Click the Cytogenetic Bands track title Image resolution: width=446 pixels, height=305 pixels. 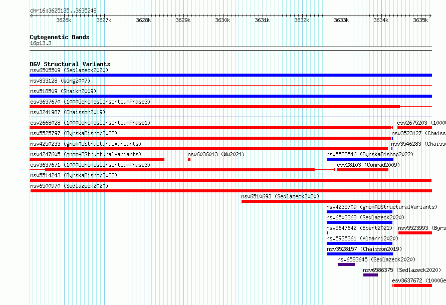click(60, 37)
